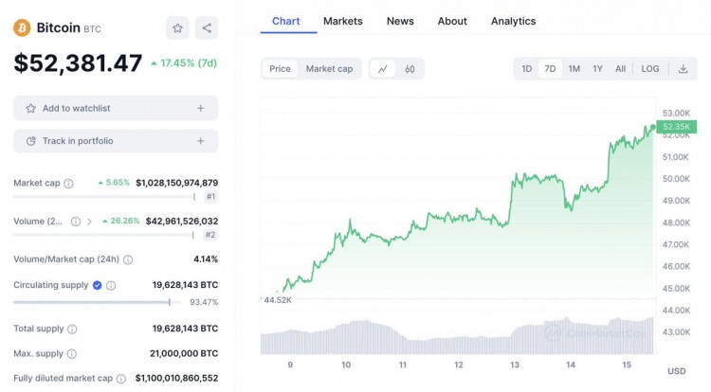Click pie-chart icon in Track in portfolio
Viewport: 711px width, 392px height.
[x=31, y=141]
